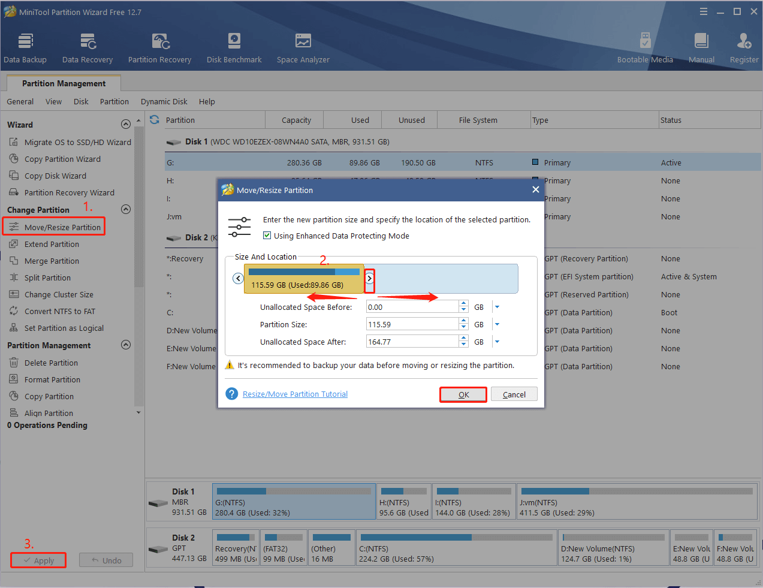Viewport: 763px width, 588px height.
Task: Click the Undo button
Action: [106, 560]
